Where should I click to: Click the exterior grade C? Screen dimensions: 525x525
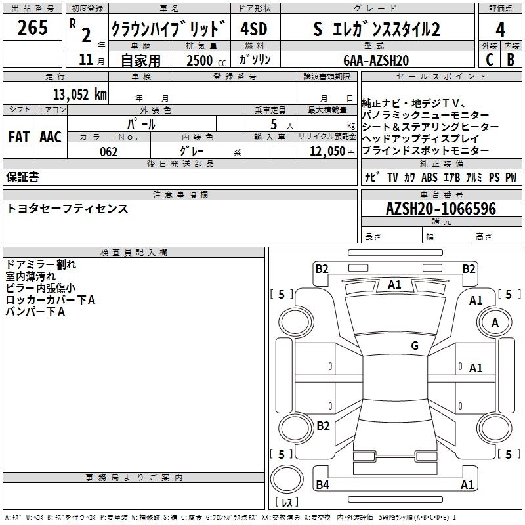pyautogui.click(x=489, y=60)
